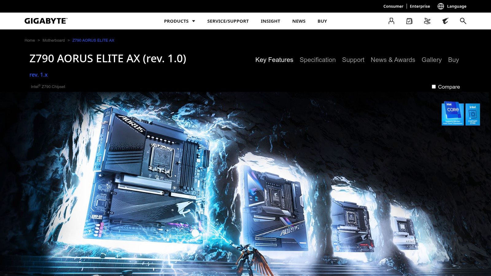Screen dimensions: 491x276
Task: Click the Home breadcrumb link
Action: pyautogui.click(x=30, y=40)
